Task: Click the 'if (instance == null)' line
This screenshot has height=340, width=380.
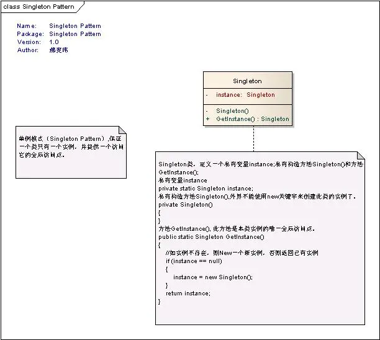Action: tap(194, 261)
